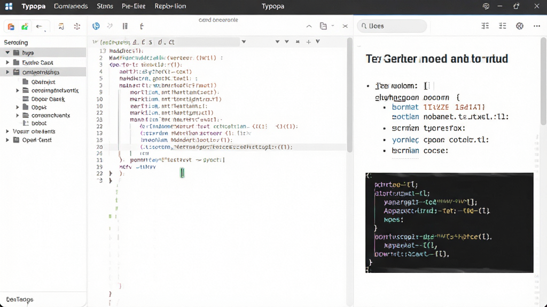The image size is (547, 307).
Task: Follow the blue "eotlan" link
Action: [405, 117]
